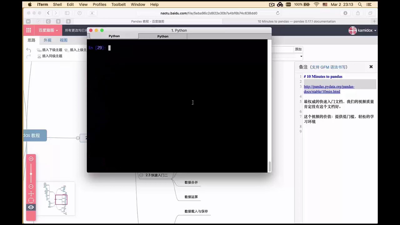Click 插入下级主题 button
This screenshot has height=225, width=400.
(50, 50)
